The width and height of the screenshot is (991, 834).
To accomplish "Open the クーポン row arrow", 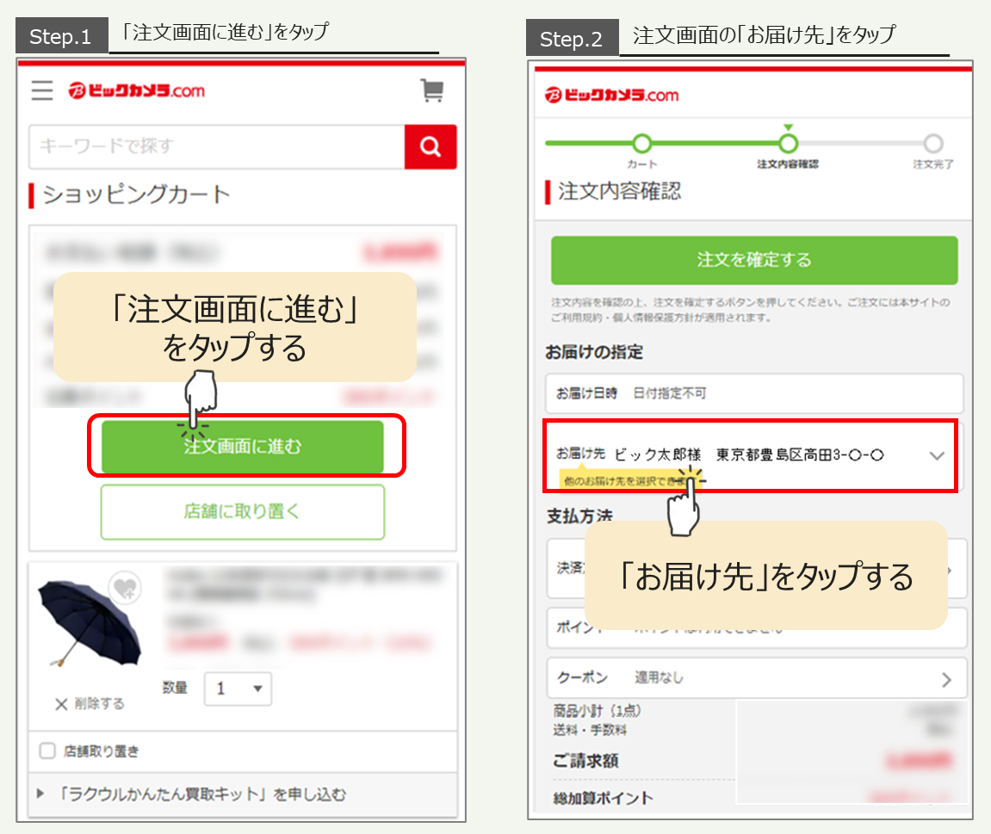I will coord(946,680).
